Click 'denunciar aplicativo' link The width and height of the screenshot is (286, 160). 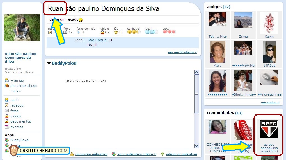(91, 154)
